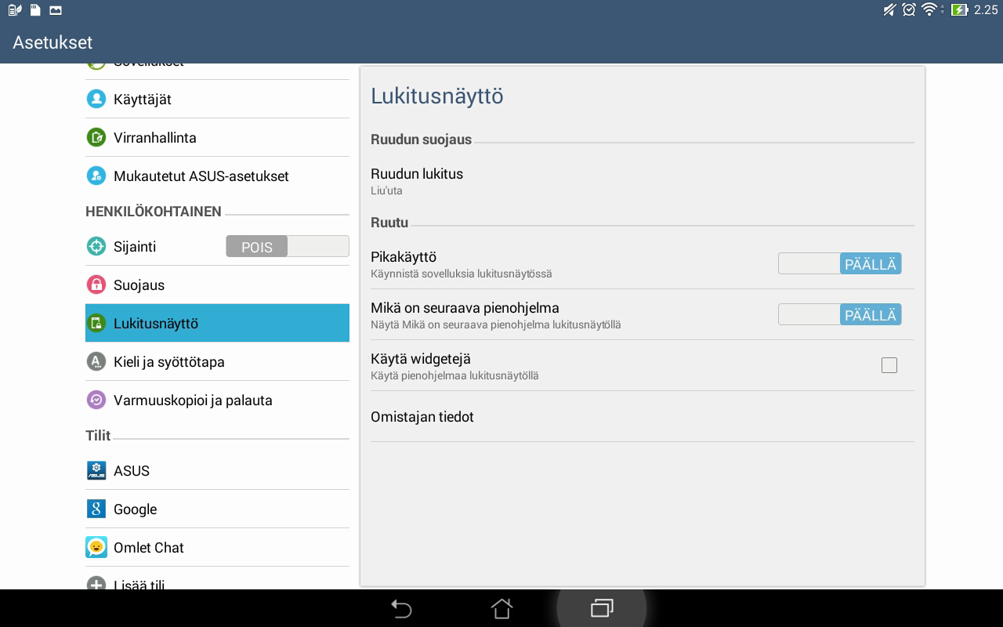This screenshot has height=627, width=1003.
Task: Open the Omlet Chat account entry
Action: [217, 547]
